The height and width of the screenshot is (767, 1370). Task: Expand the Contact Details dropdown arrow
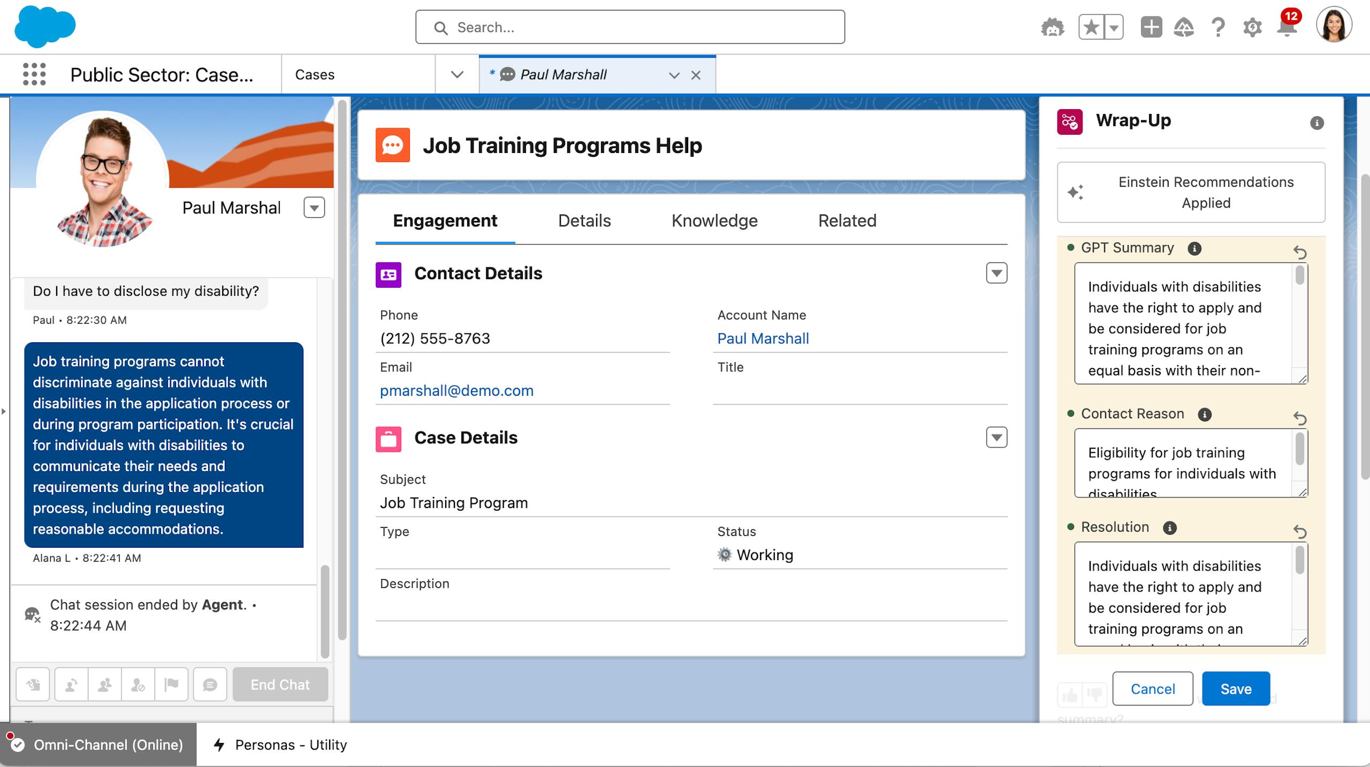point(996,273)
